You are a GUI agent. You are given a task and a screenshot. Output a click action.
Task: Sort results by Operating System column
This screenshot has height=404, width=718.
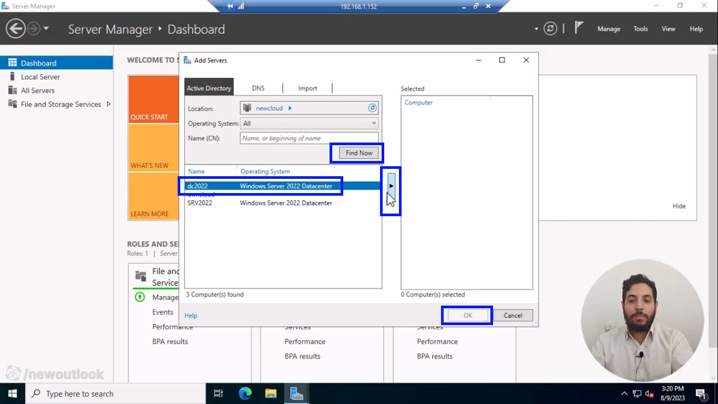click(265, 171)
